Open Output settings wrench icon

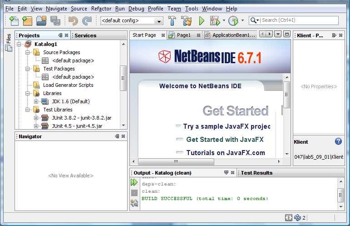pos(134,203)
